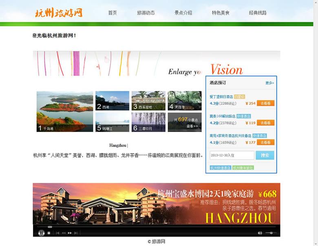Click the fast forward icon in player
The image size is (318, 246).
coord(70,233)
